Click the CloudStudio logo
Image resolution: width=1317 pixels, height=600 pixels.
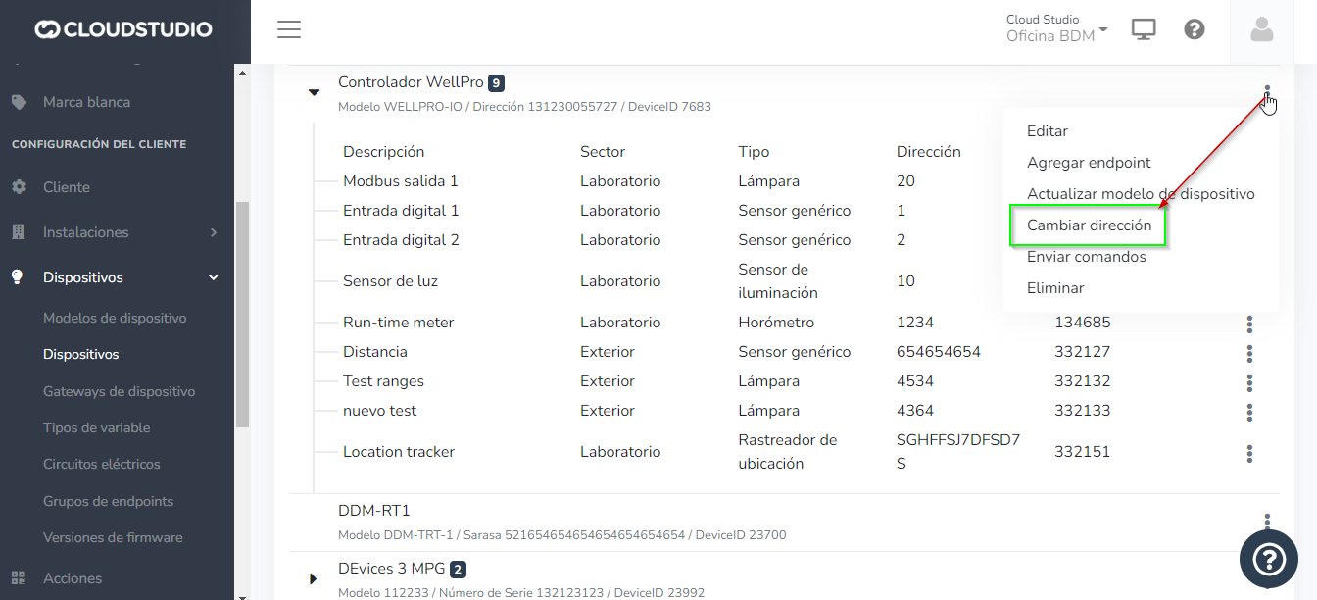123,29
